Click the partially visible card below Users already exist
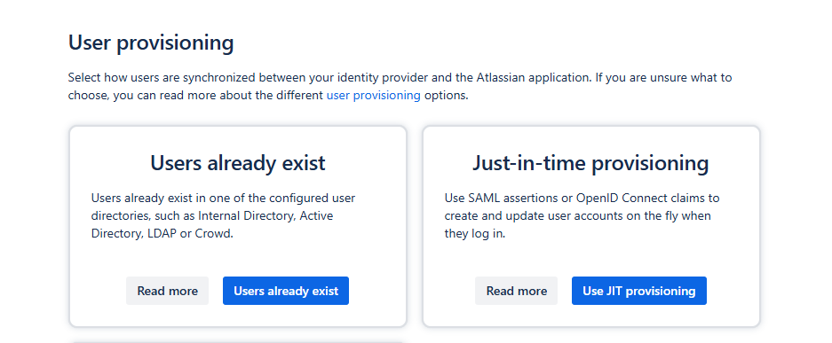The image size is (832, 343). tap(238, 341)
